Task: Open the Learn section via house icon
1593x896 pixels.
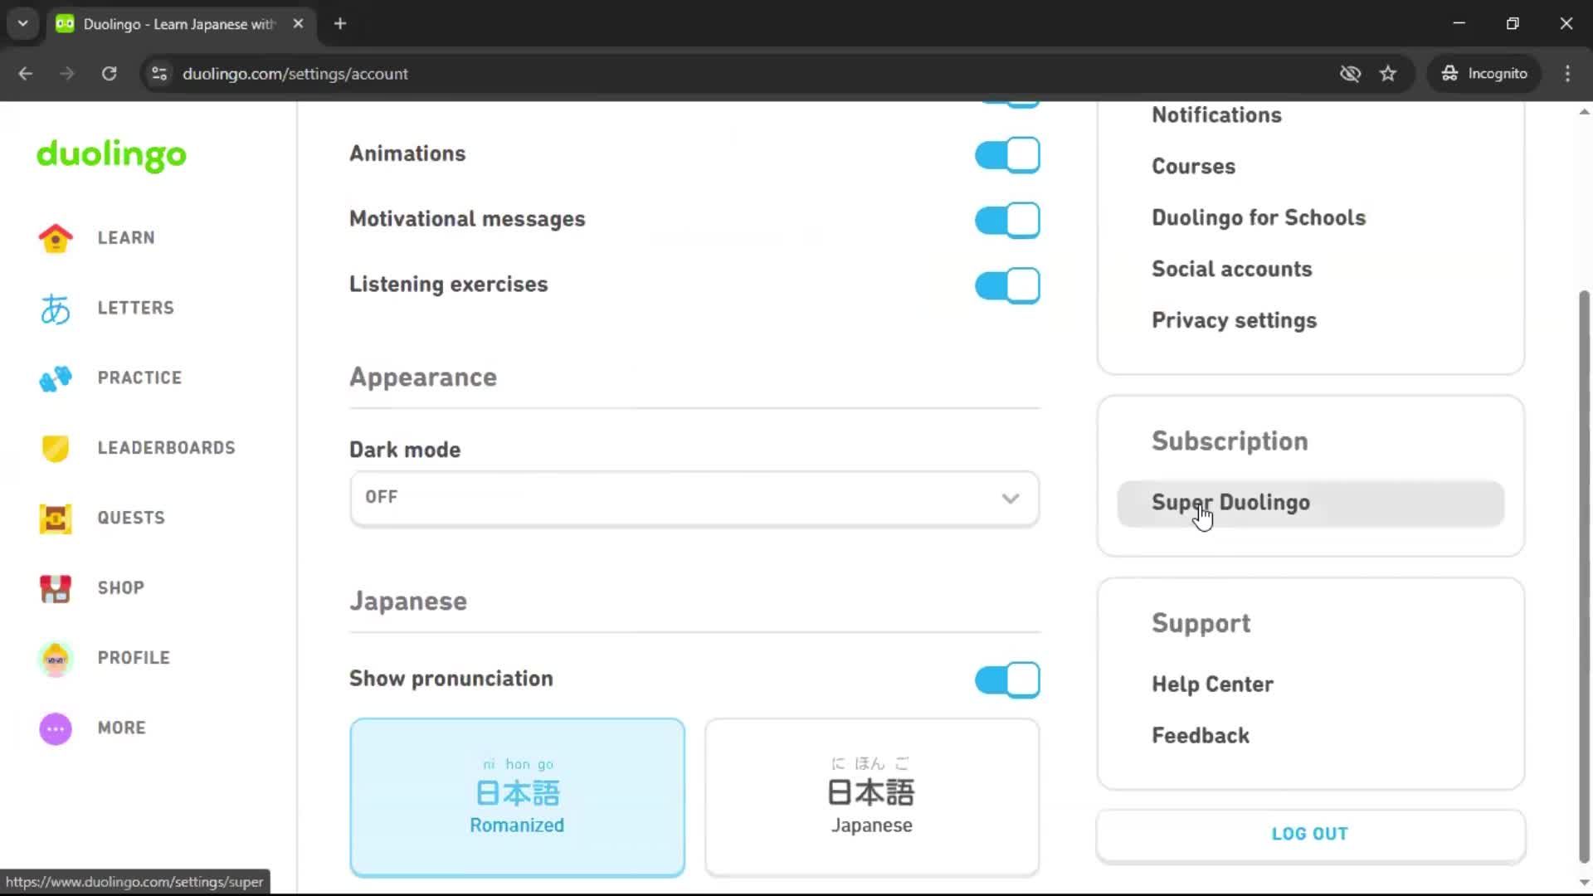Action: click(55, 238)
